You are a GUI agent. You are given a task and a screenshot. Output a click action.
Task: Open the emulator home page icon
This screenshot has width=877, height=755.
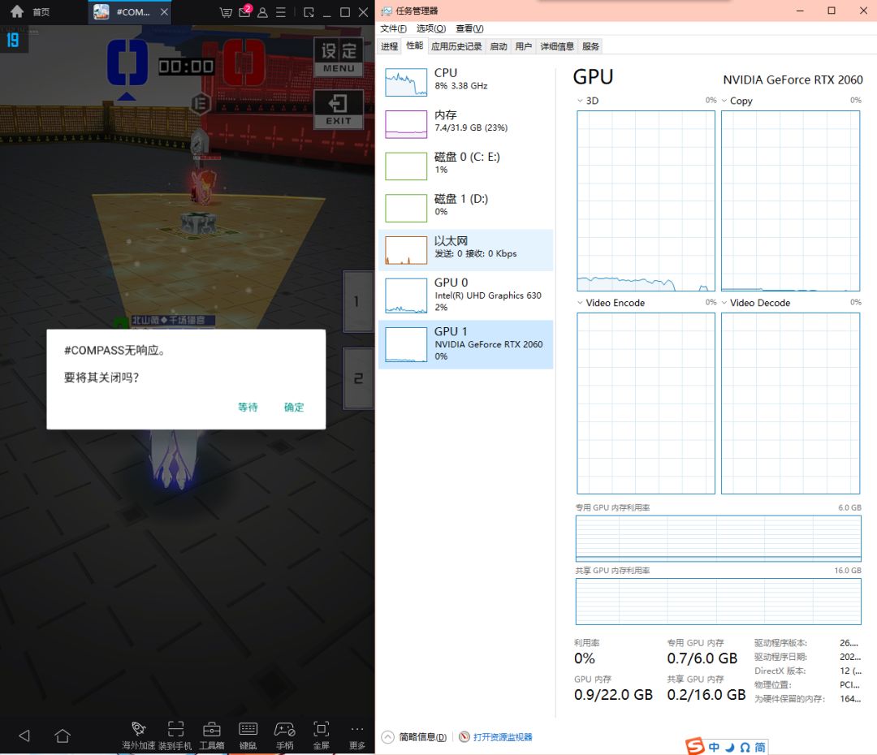[x=17, y=11]
